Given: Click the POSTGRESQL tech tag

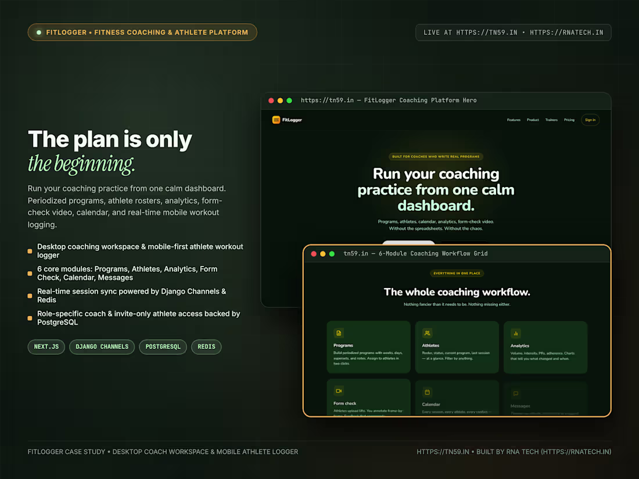Looking at the screenshot, I should click(163, 347).
